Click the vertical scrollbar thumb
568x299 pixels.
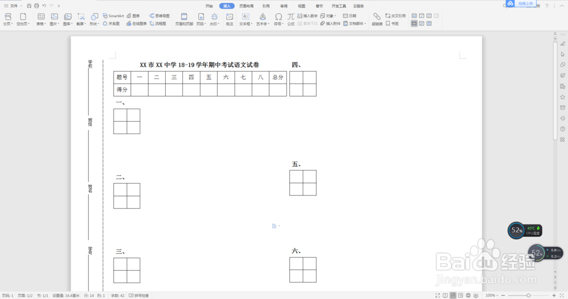555,90
